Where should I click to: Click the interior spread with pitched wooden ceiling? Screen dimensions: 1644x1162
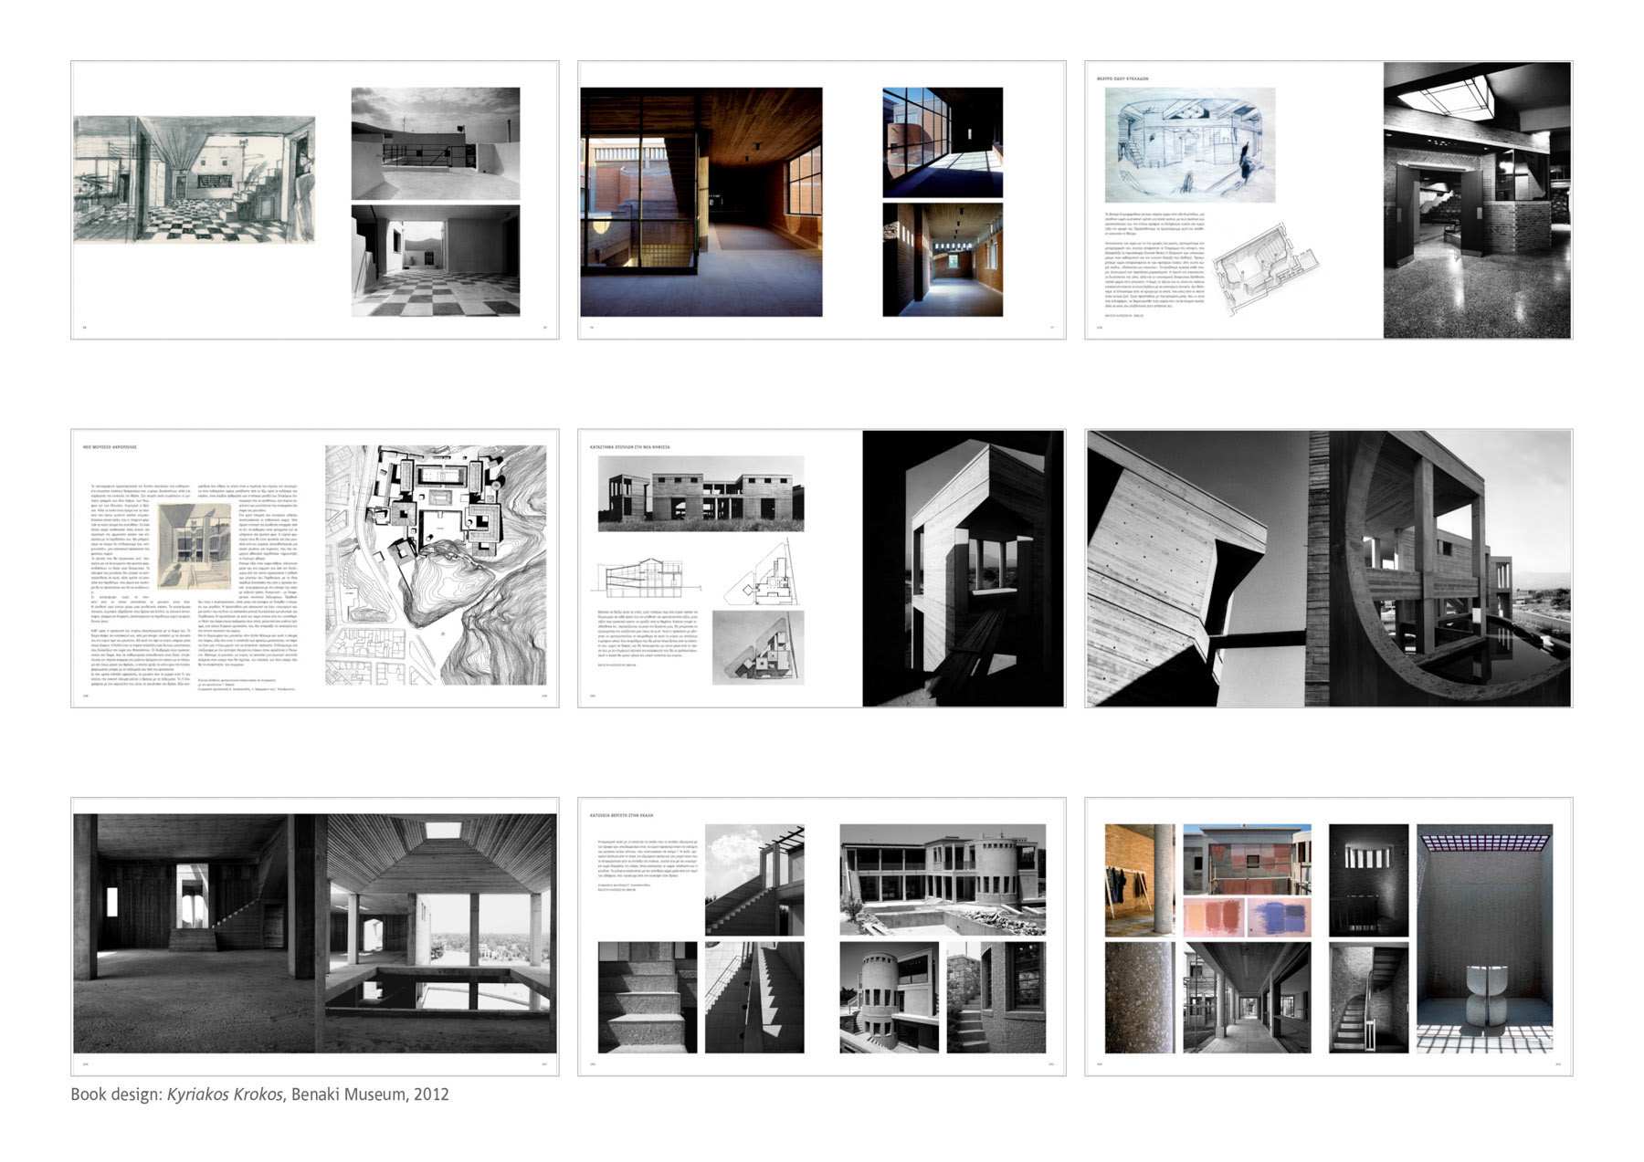coord(314,934)
